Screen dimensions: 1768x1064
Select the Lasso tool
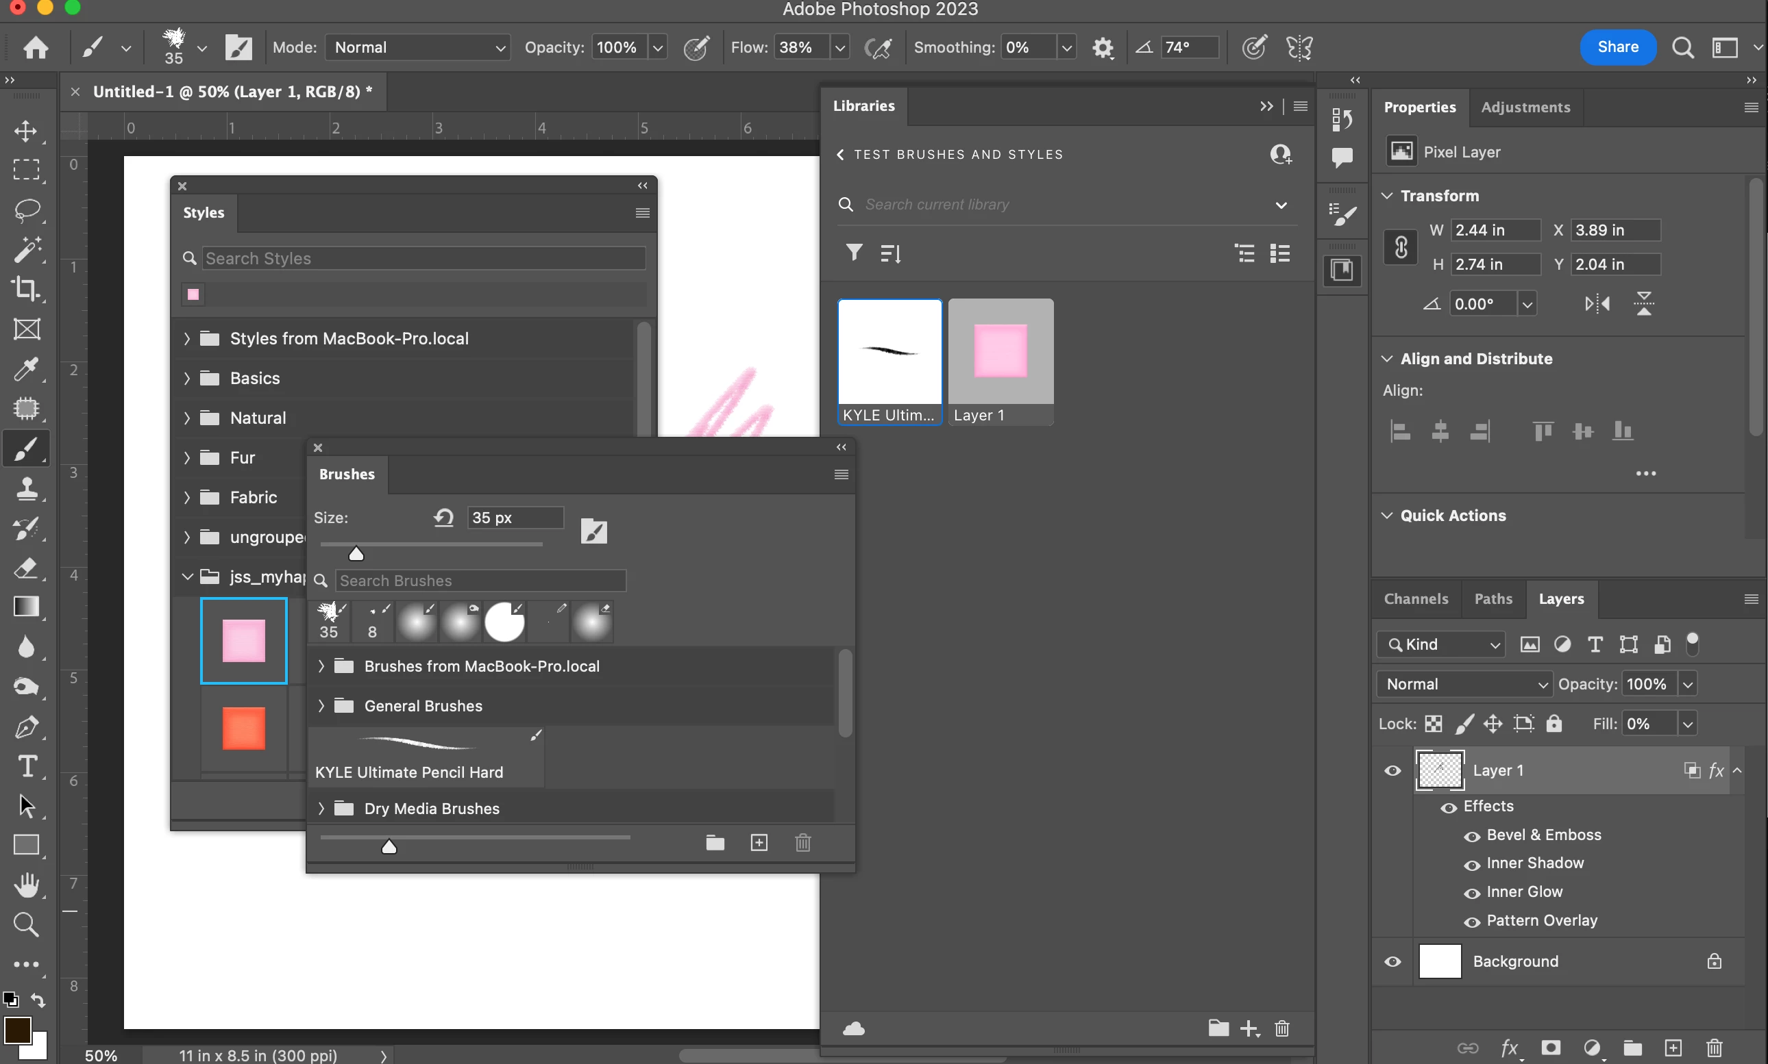click(27, 210)
